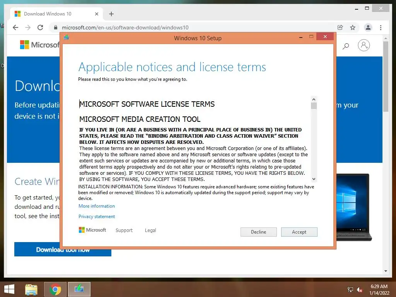Open the Support link in Setup

(124, 230)
